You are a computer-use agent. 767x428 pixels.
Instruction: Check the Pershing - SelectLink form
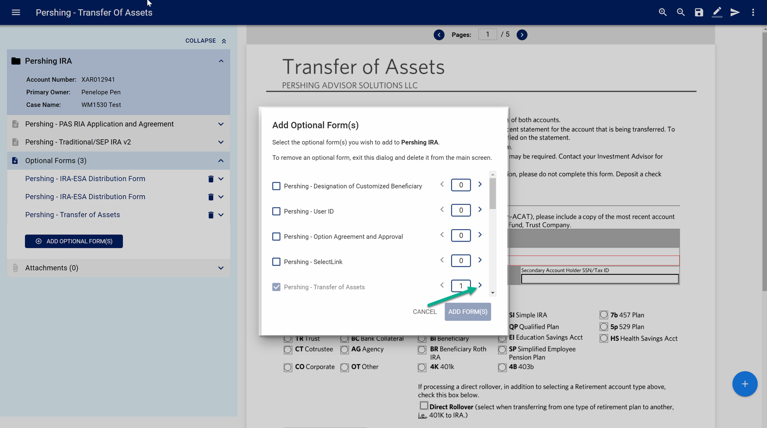tap(276, 262)
